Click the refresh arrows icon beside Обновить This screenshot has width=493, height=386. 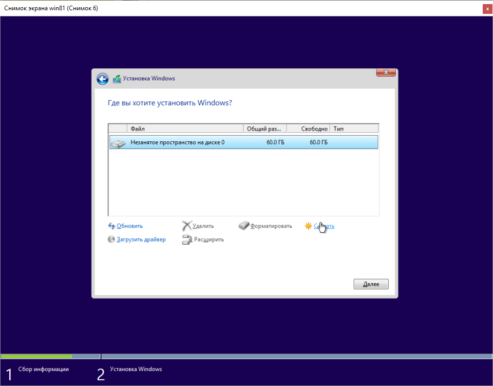(x=111, y=226)
